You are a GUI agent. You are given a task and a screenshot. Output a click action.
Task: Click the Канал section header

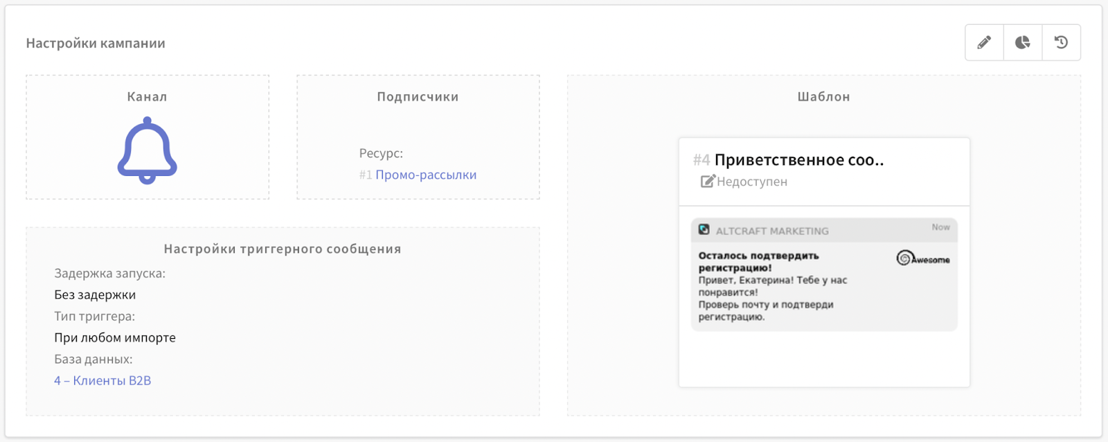pos(147,97)
